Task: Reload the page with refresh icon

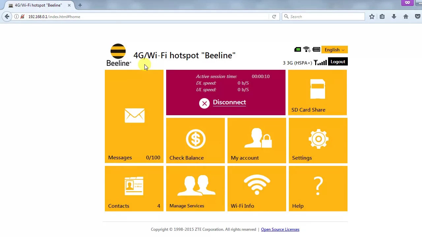Action: pos(274,16)
